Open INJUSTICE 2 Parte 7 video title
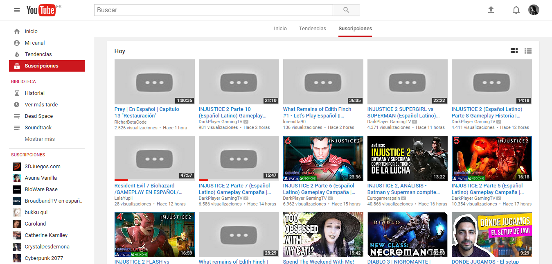This screenshot has width=552, height=264. pos(235,189)
